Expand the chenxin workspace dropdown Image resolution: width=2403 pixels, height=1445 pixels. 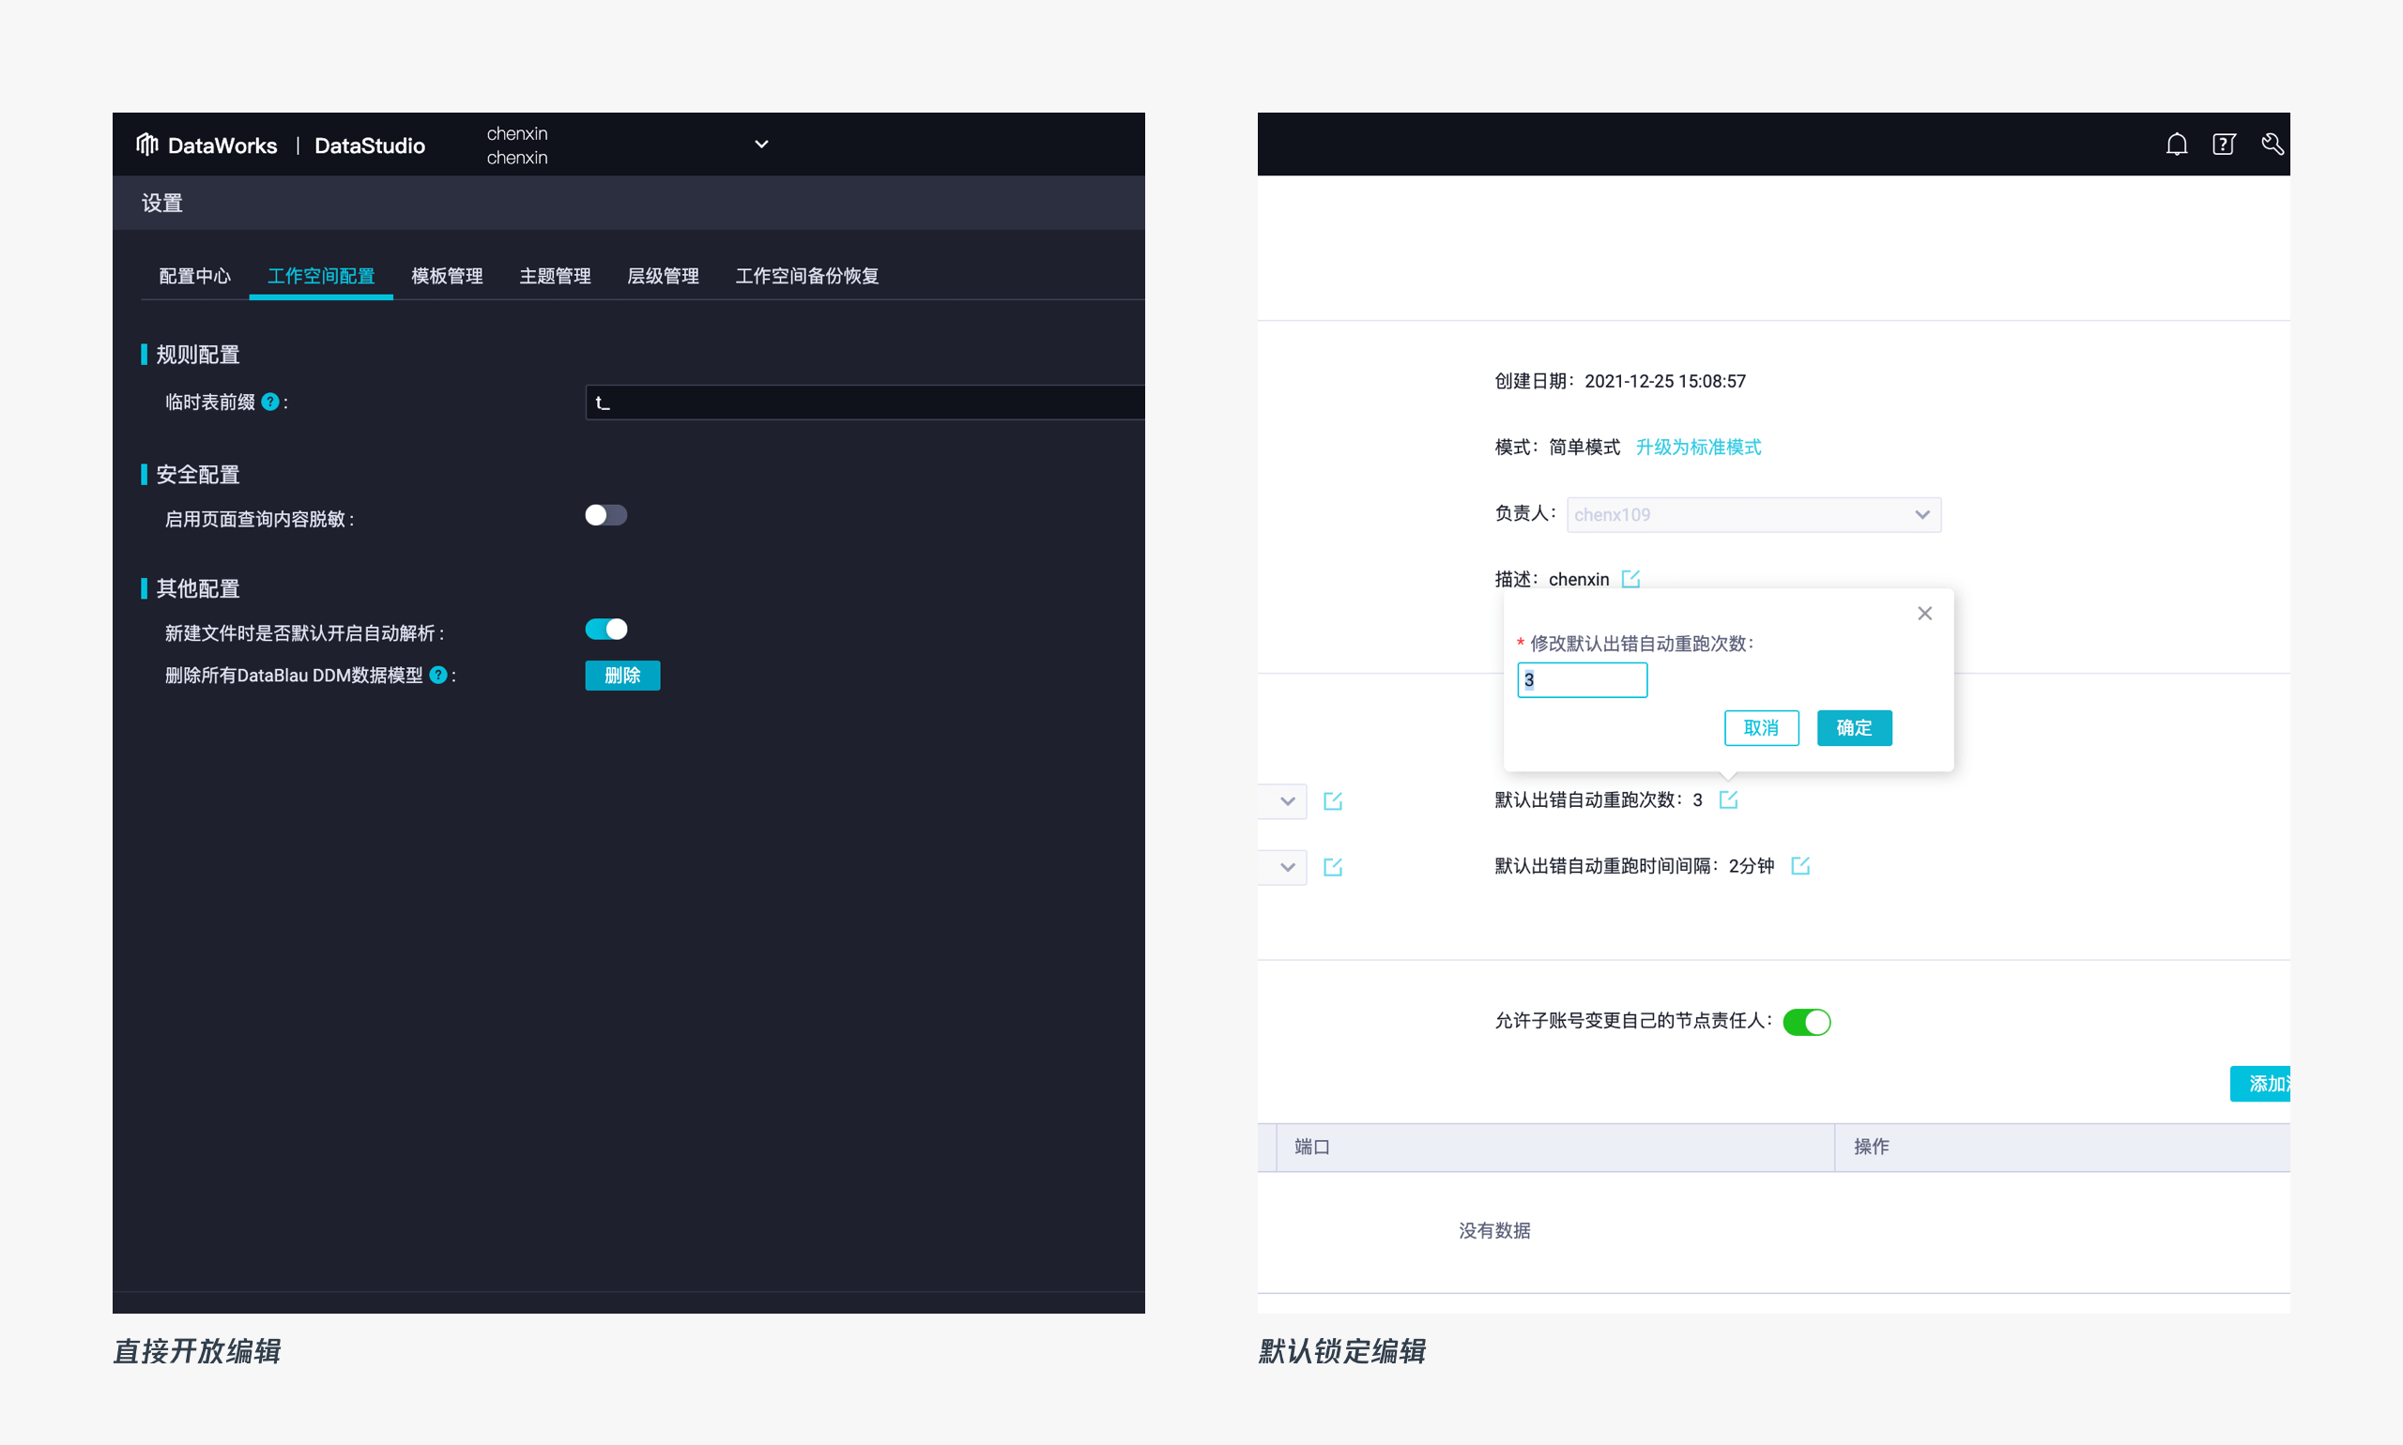761,144
